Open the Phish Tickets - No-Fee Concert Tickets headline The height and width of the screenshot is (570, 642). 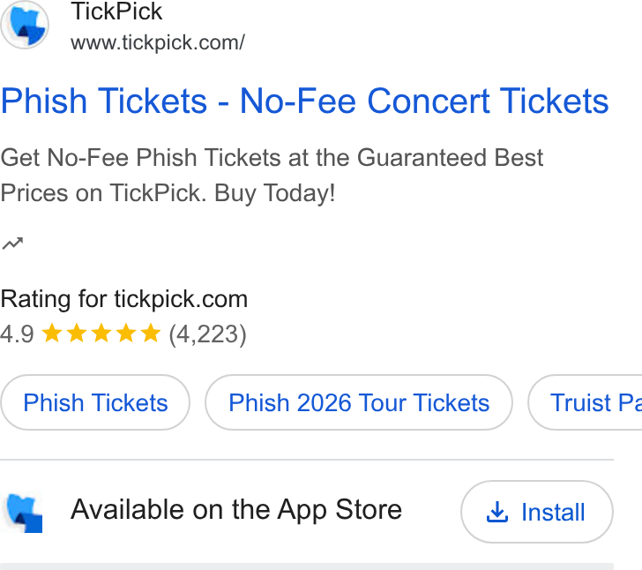tap(304, 101)
